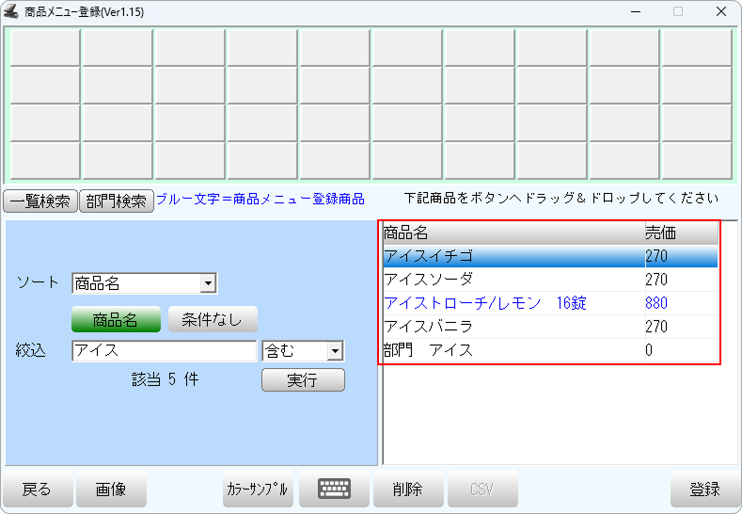The height and width of the screenshot is (514, 742).
Task: Click the 絞込 text field containing アイス
Action: point(164,351)
